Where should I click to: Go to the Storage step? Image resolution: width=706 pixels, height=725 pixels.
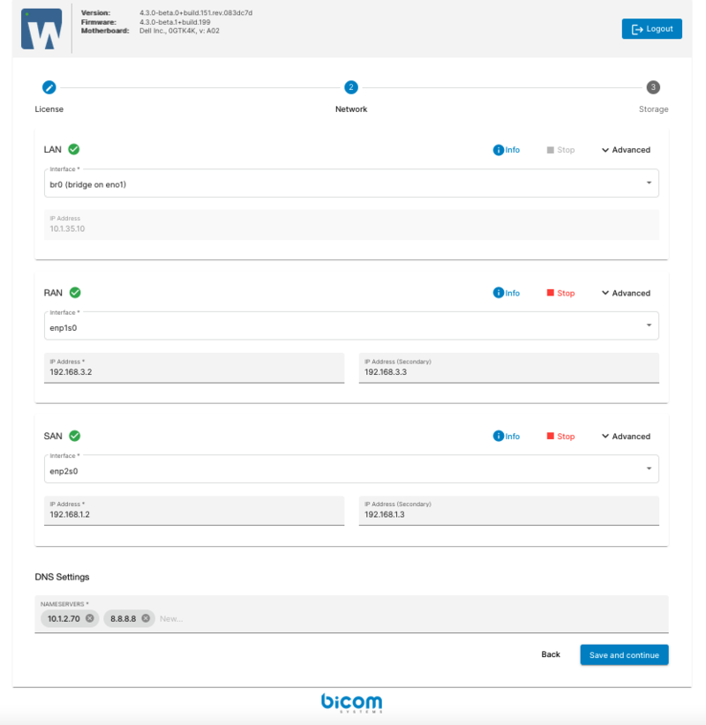(652, 87)
